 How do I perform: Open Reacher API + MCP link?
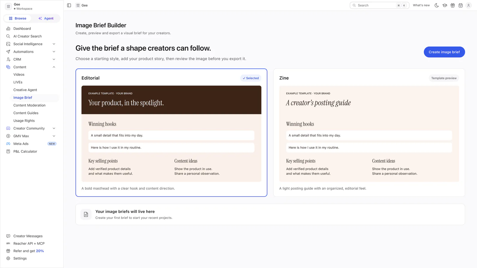coord(29,244)
